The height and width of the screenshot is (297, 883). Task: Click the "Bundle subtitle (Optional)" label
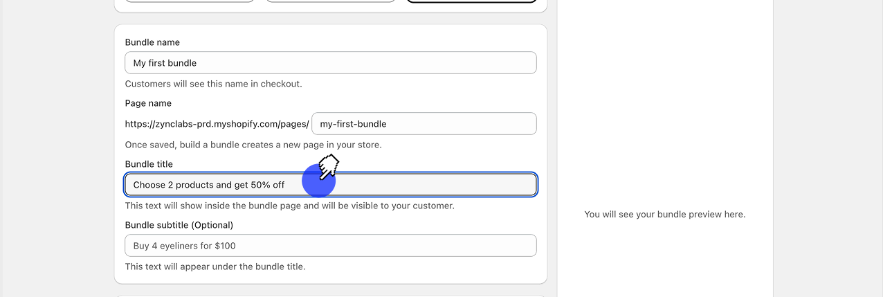(x=179, y=225)
